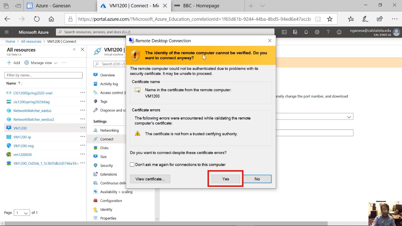Screen dimensions: 402x226
Task: Switch to BBC Homepage tab
Action: pyautogui.click(x=201, y=6)
